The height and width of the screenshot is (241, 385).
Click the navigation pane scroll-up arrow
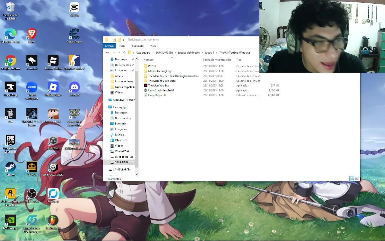tap(137, 59)
